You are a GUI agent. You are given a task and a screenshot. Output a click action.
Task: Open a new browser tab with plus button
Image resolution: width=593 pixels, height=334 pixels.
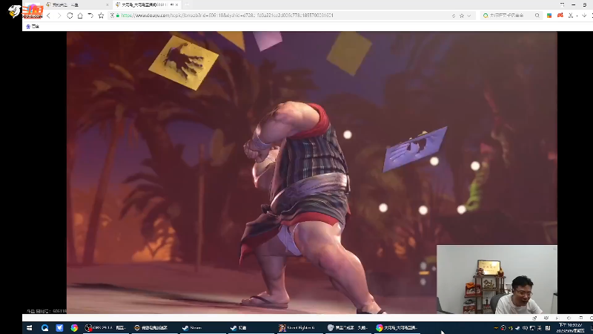(x=187, y=5)
